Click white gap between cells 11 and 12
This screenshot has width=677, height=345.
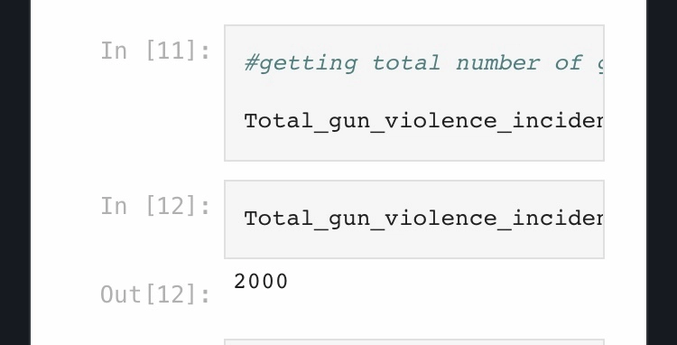coord(414,171)
